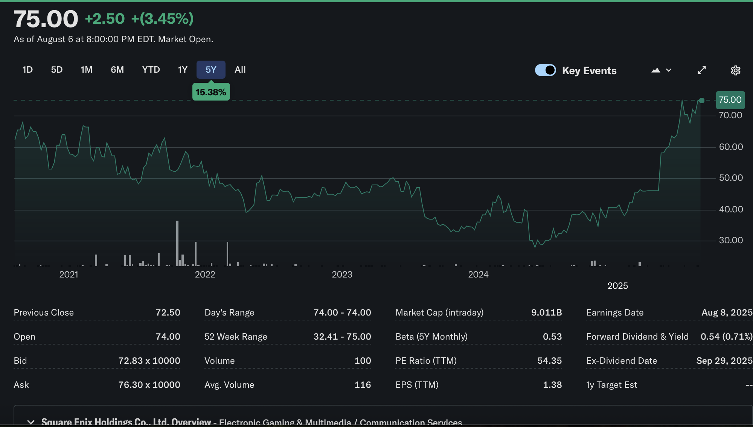The image size is (753, 427).
Task: Expand chart to full screen
Action: (x=701, y=70)
